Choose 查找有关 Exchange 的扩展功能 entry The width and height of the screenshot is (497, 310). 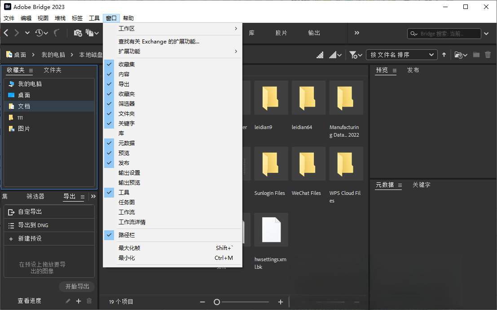[173, 42]
